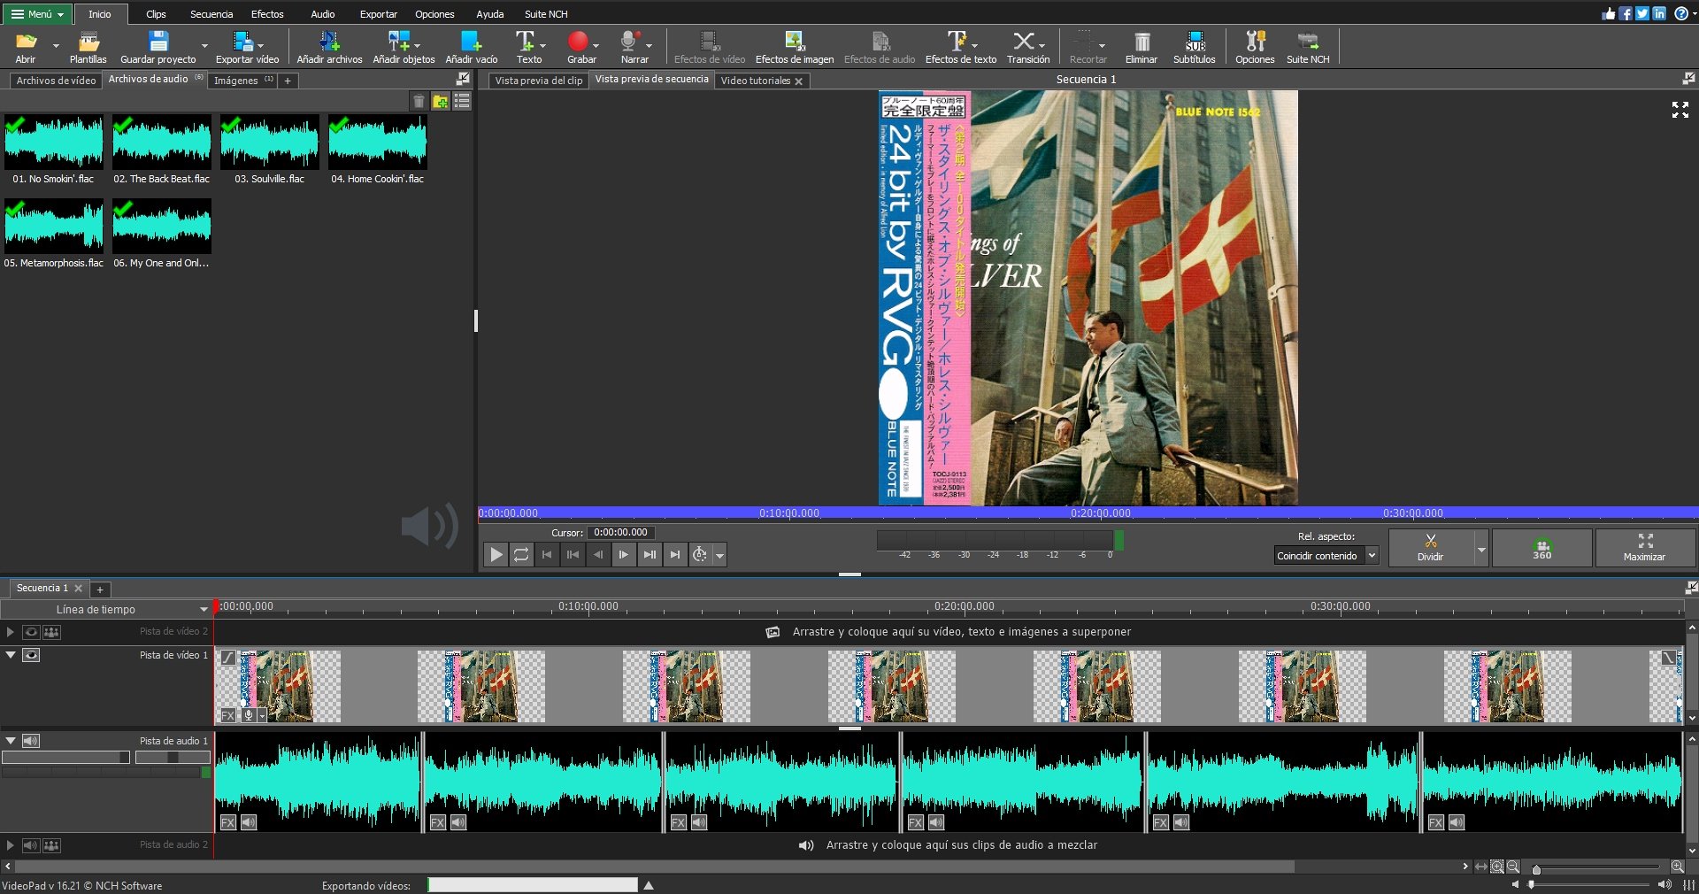
Task: Select the Texto tool
Action: point(528,47)
